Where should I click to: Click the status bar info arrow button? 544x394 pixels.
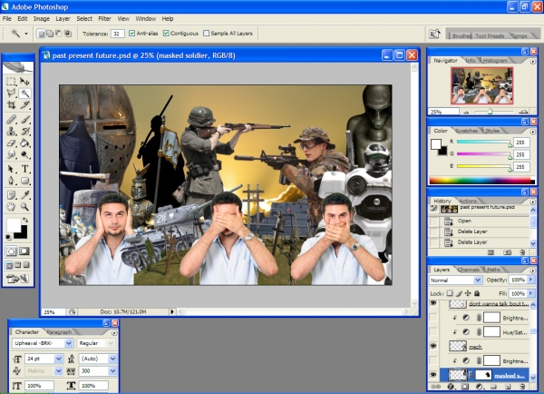172,312
